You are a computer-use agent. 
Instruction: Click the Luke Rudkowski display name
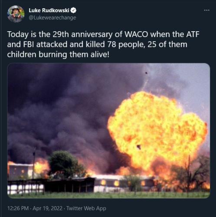(49, 10)
